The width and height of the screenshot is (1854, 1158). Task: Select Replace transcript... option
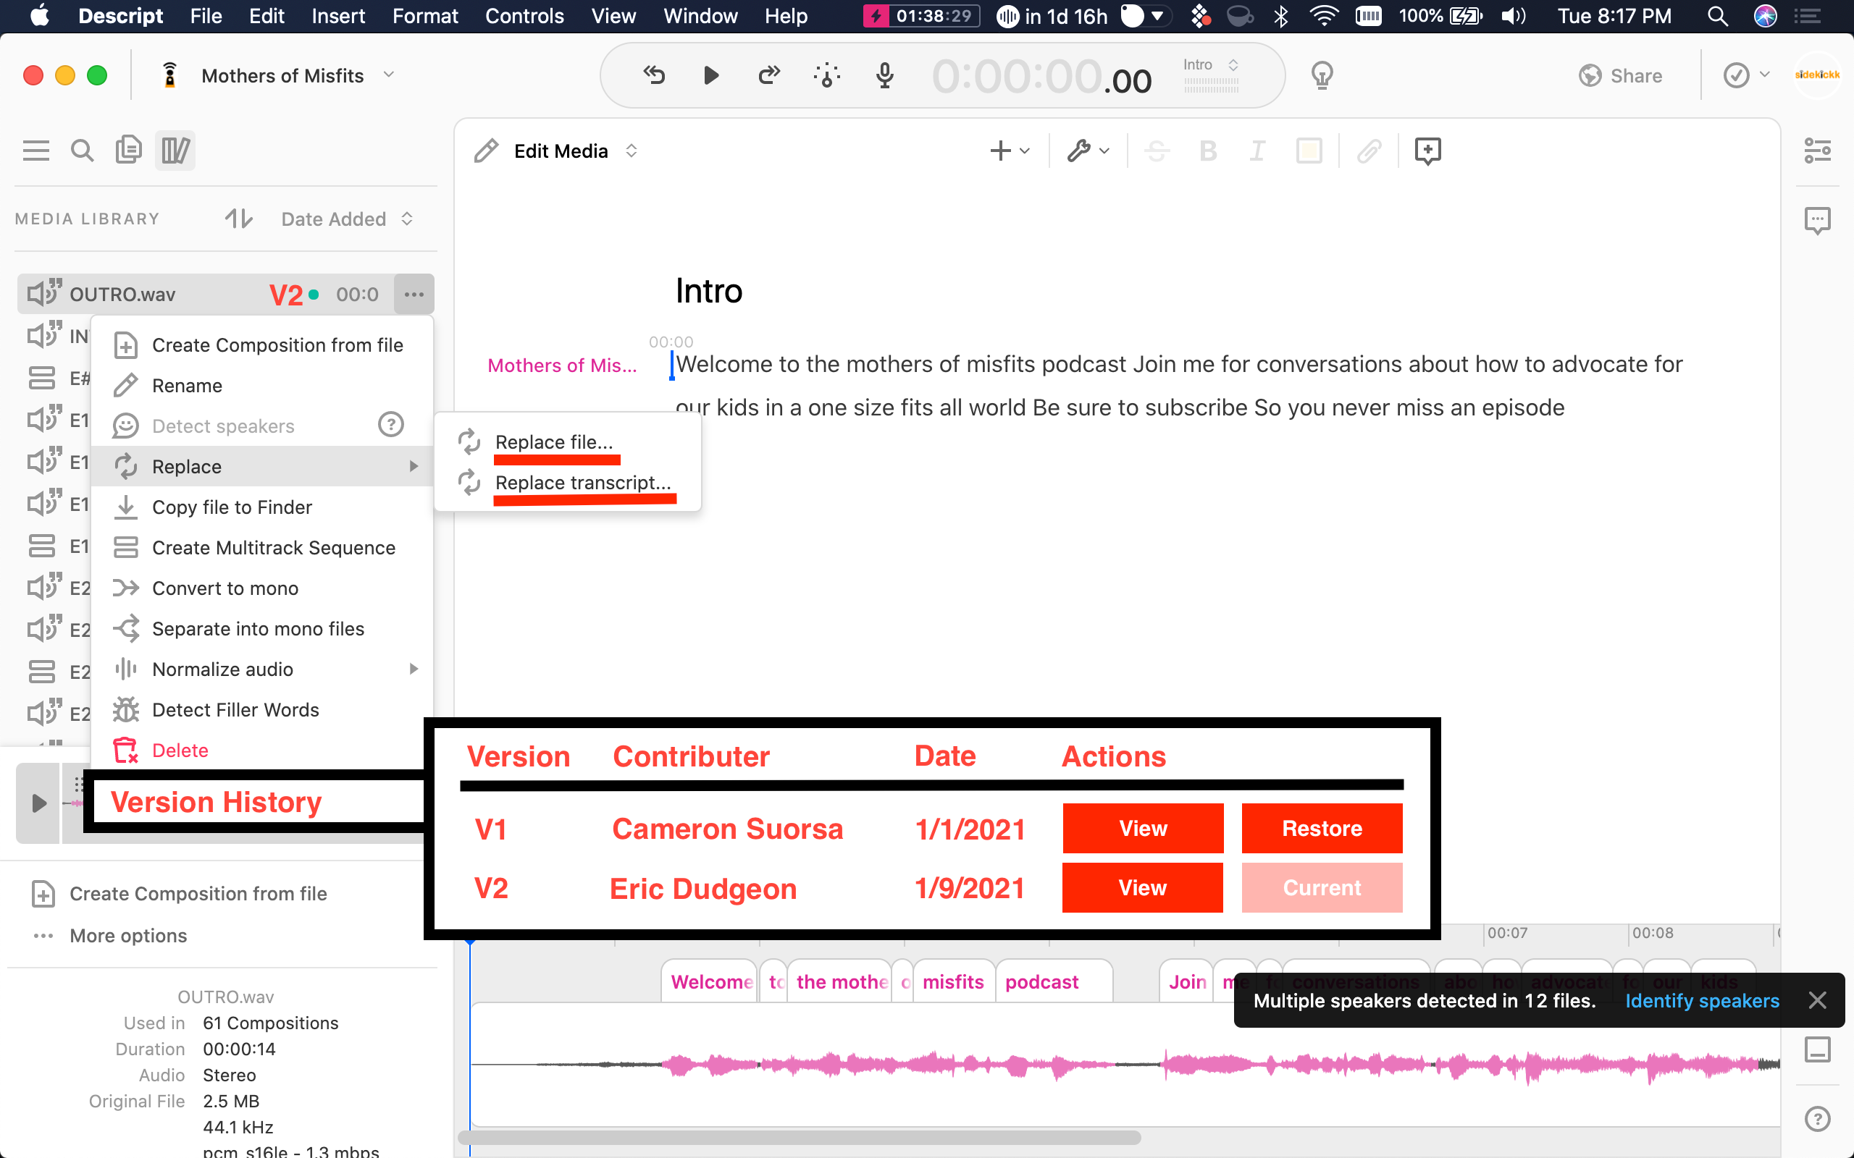coord(568,483)
